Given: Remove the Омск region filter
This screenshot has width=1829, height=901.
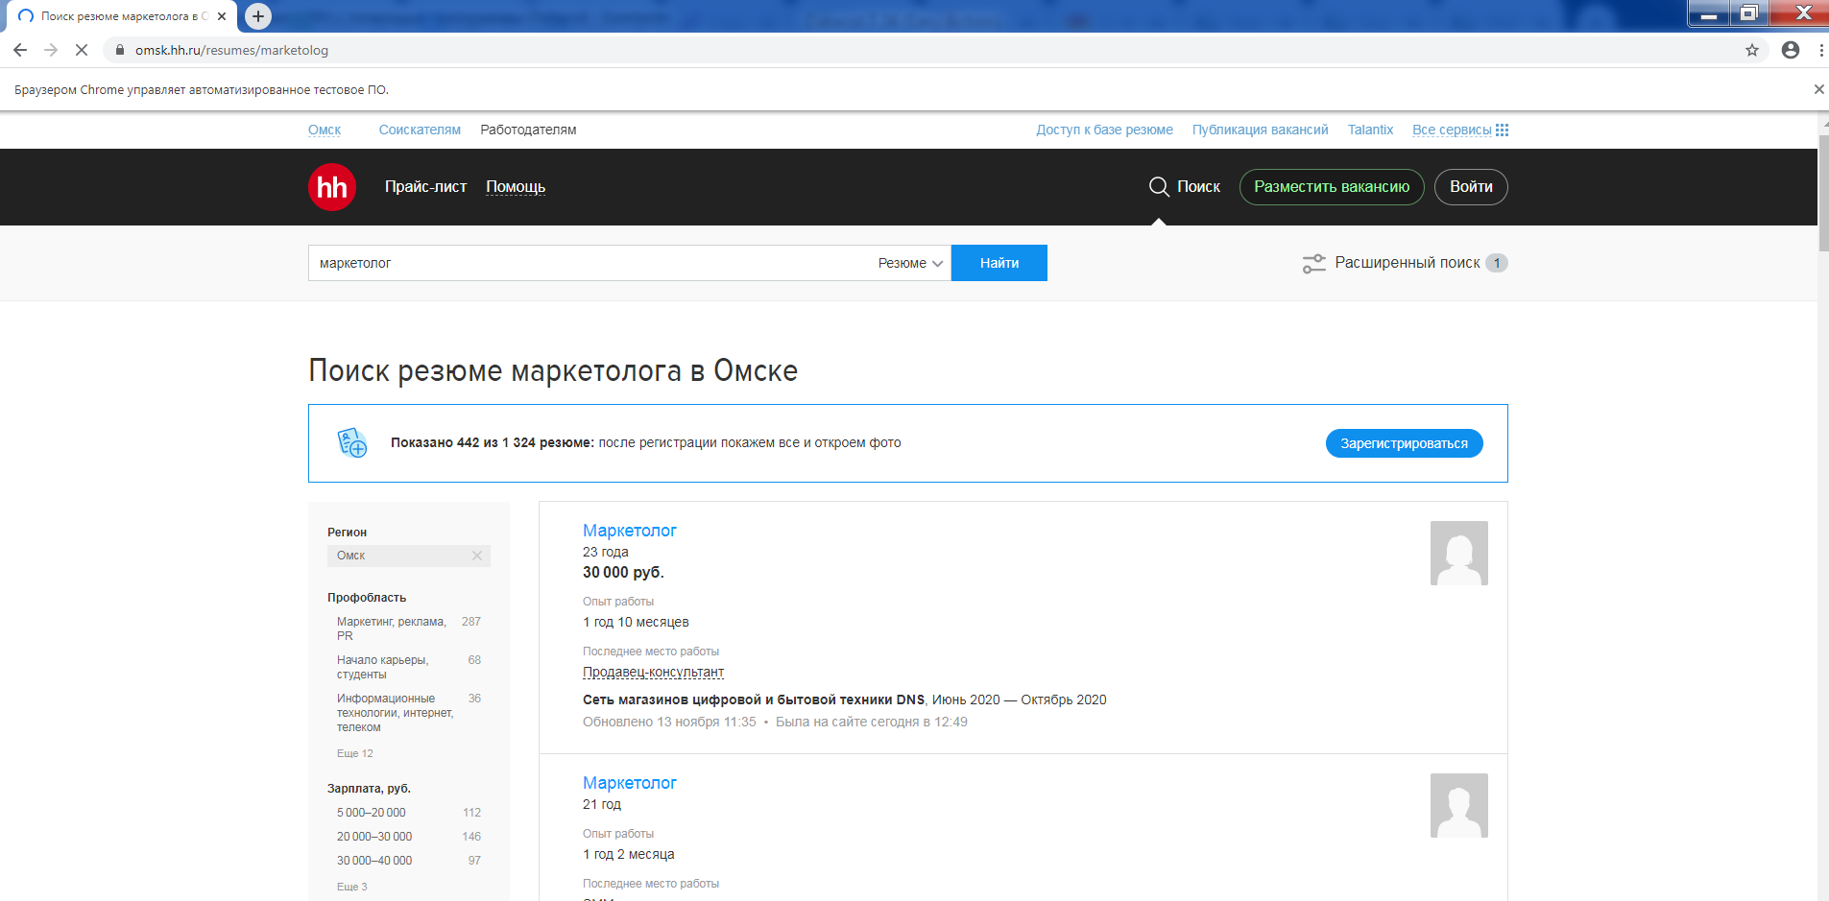Looking at the screenshot, I should pos(477,556).
